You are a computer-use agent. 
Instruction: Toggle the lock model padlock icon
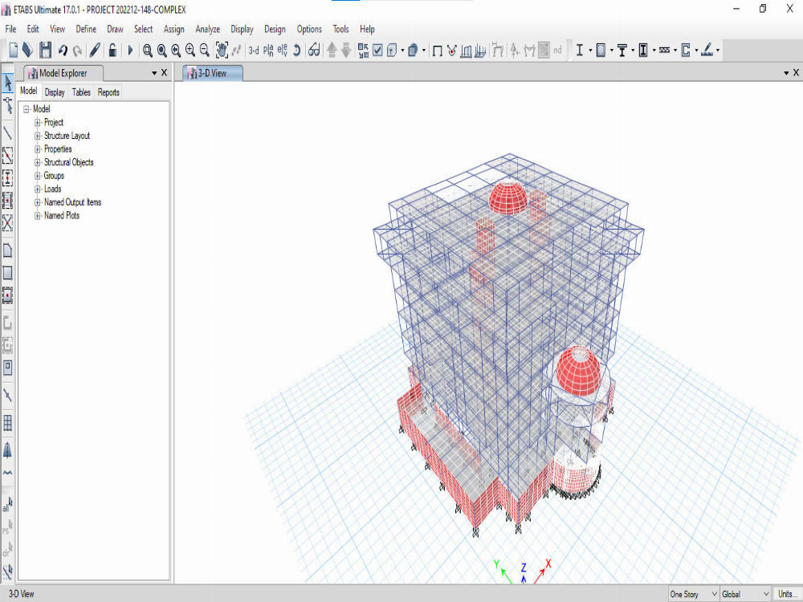tap(113, 49)
